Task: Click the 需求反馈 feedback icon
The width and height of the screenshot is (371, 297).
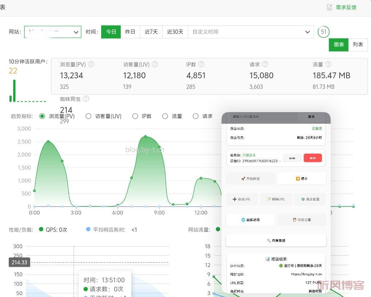Action: coord(330,7)
